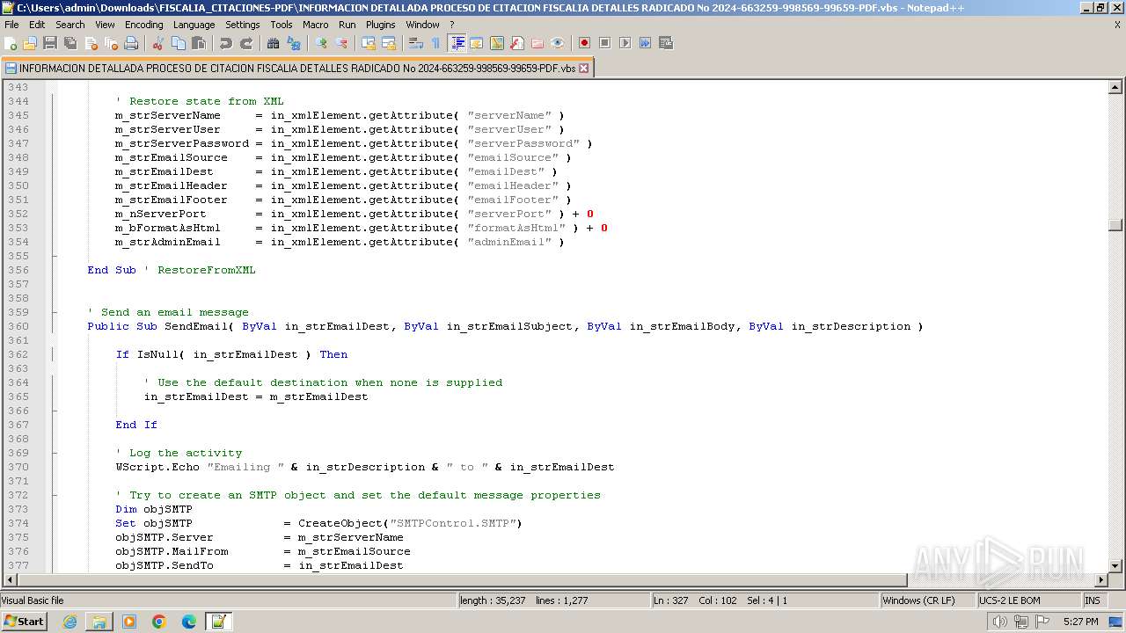Image resolution: width=1126 pixels, height=633 pixels.
Task: Open the Search menu
Action: 70,25
